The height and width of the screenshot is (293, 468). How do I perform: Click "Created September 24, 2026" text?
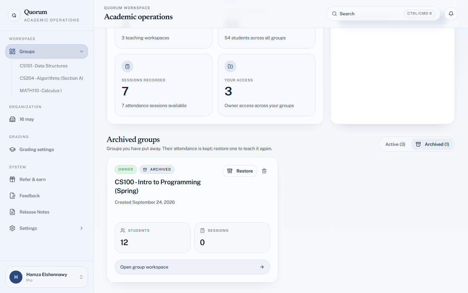click(x=145, y=202)
